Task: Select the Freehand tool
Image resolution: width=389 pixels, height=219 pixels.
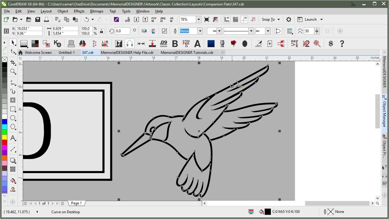Action: tap(13, 82)
